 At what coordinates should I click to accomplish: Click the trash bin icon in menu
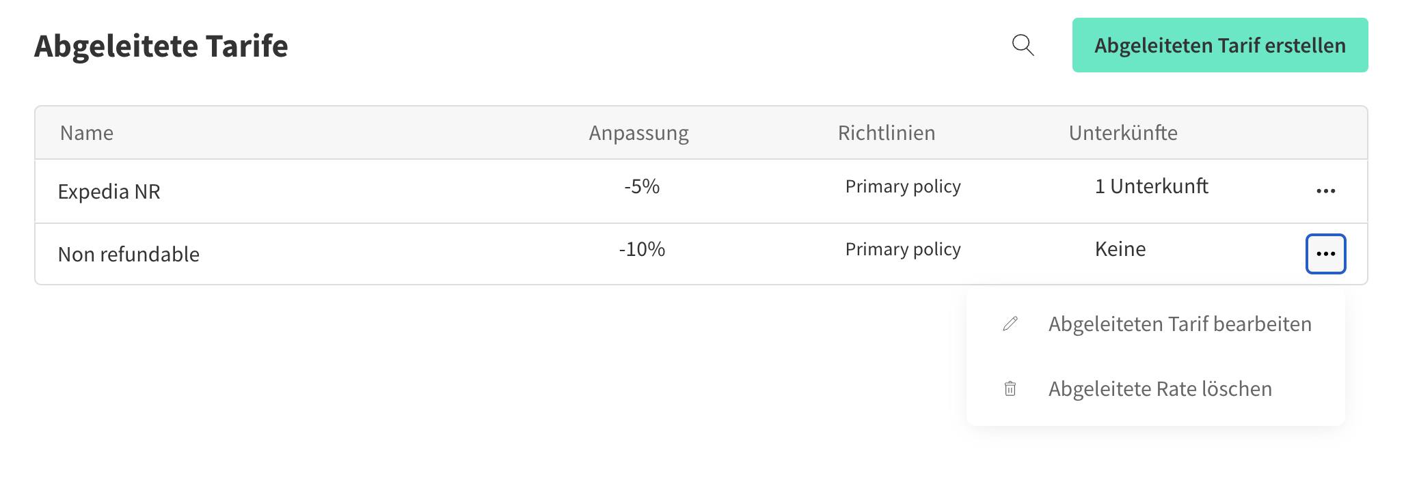pyautogui.click(x=1010, y=388)
